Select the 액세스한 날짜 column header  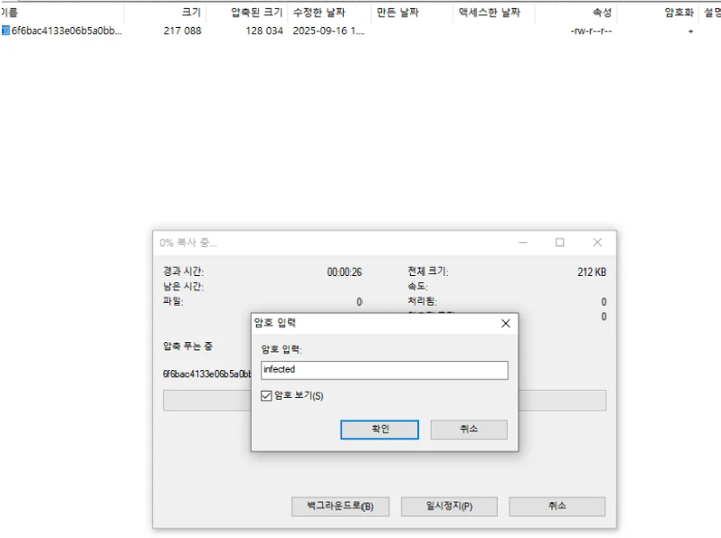click(489, 12)
